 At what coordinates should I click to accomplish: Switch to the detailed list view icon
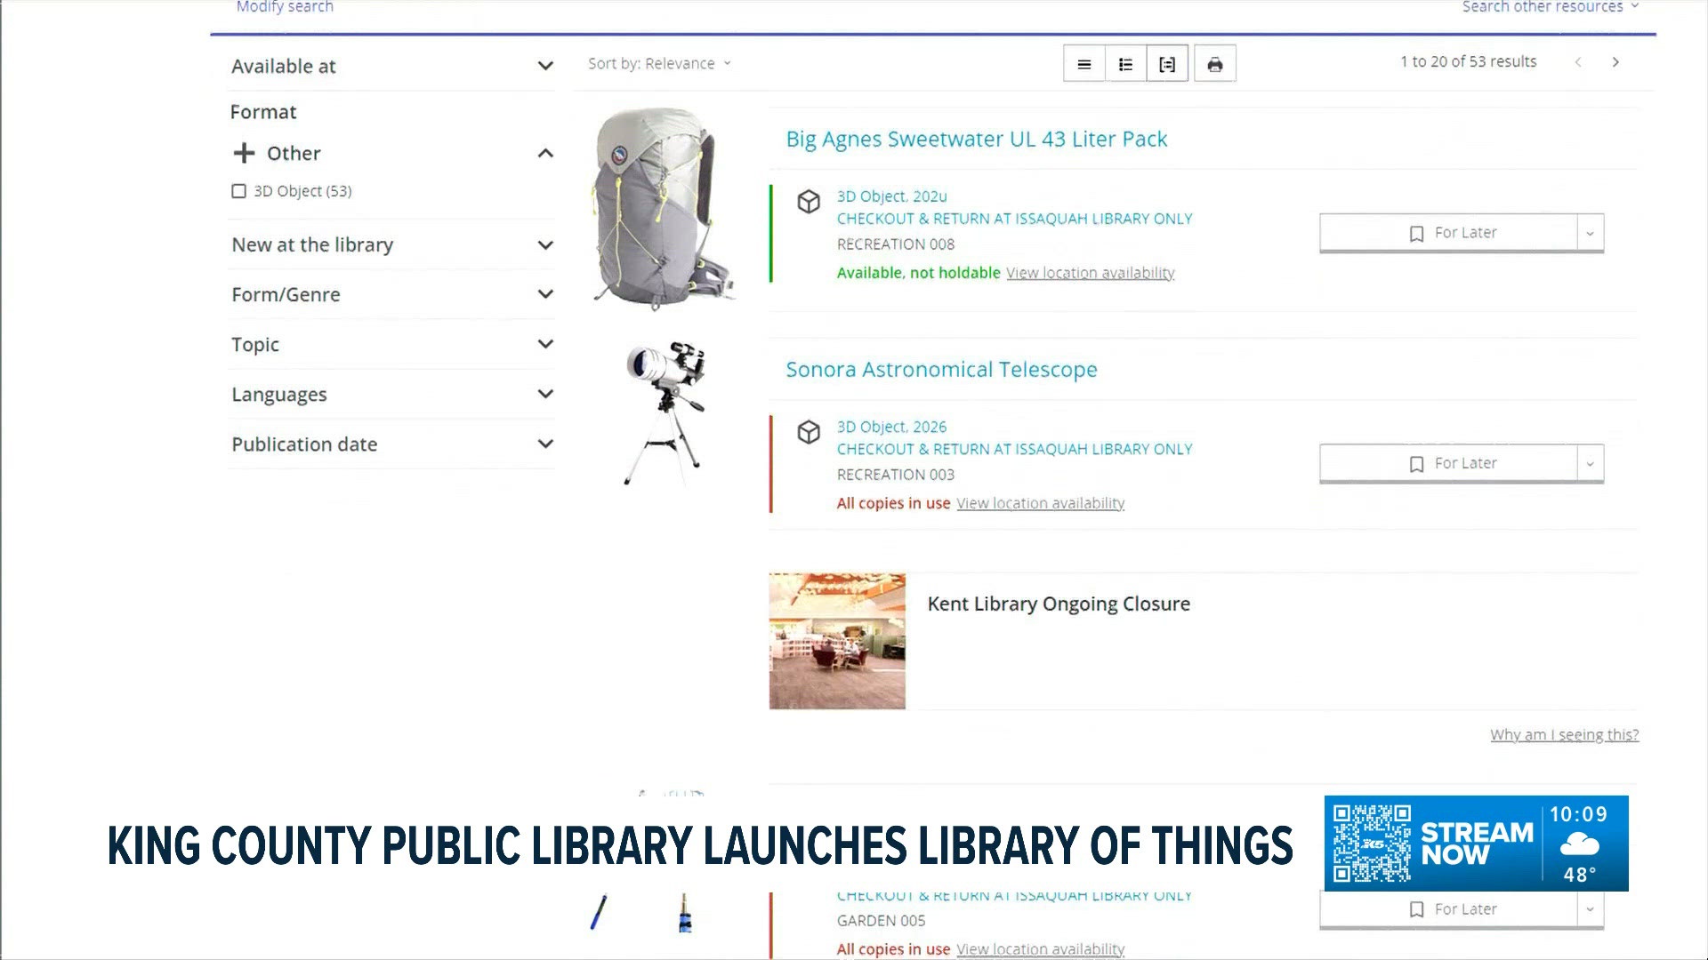[1125, 64]
